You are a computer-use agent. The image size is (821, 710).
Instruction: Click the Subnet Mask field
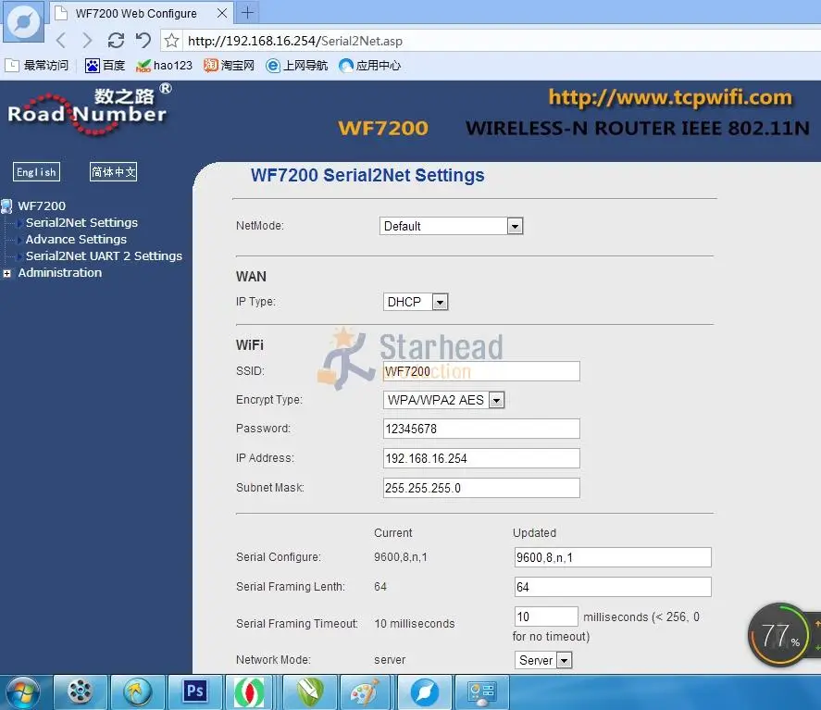481,488
